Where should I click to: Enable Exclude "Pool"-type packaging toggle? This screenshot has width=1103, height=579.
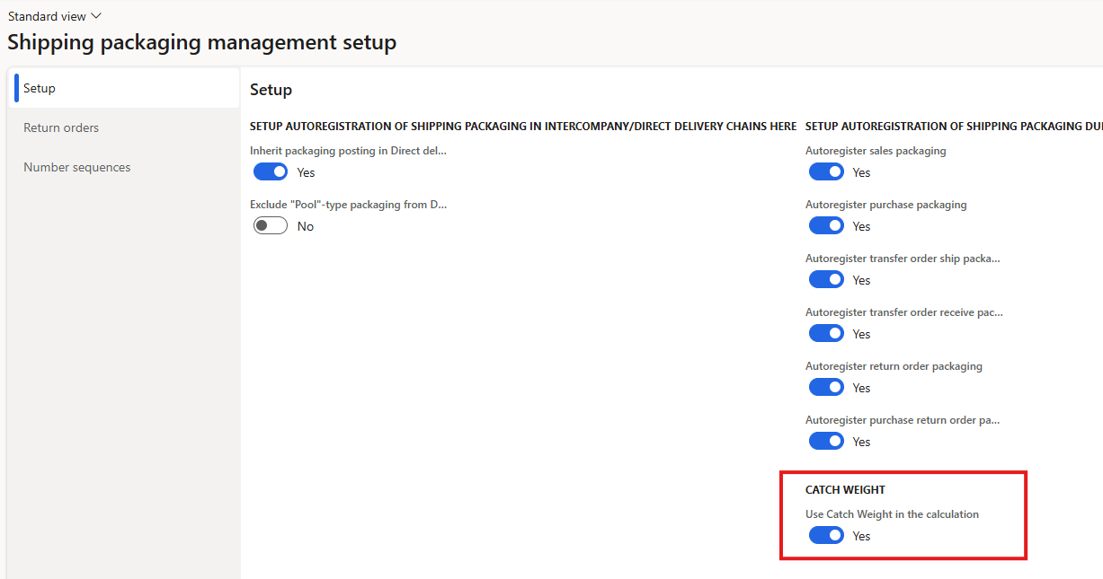271,226
